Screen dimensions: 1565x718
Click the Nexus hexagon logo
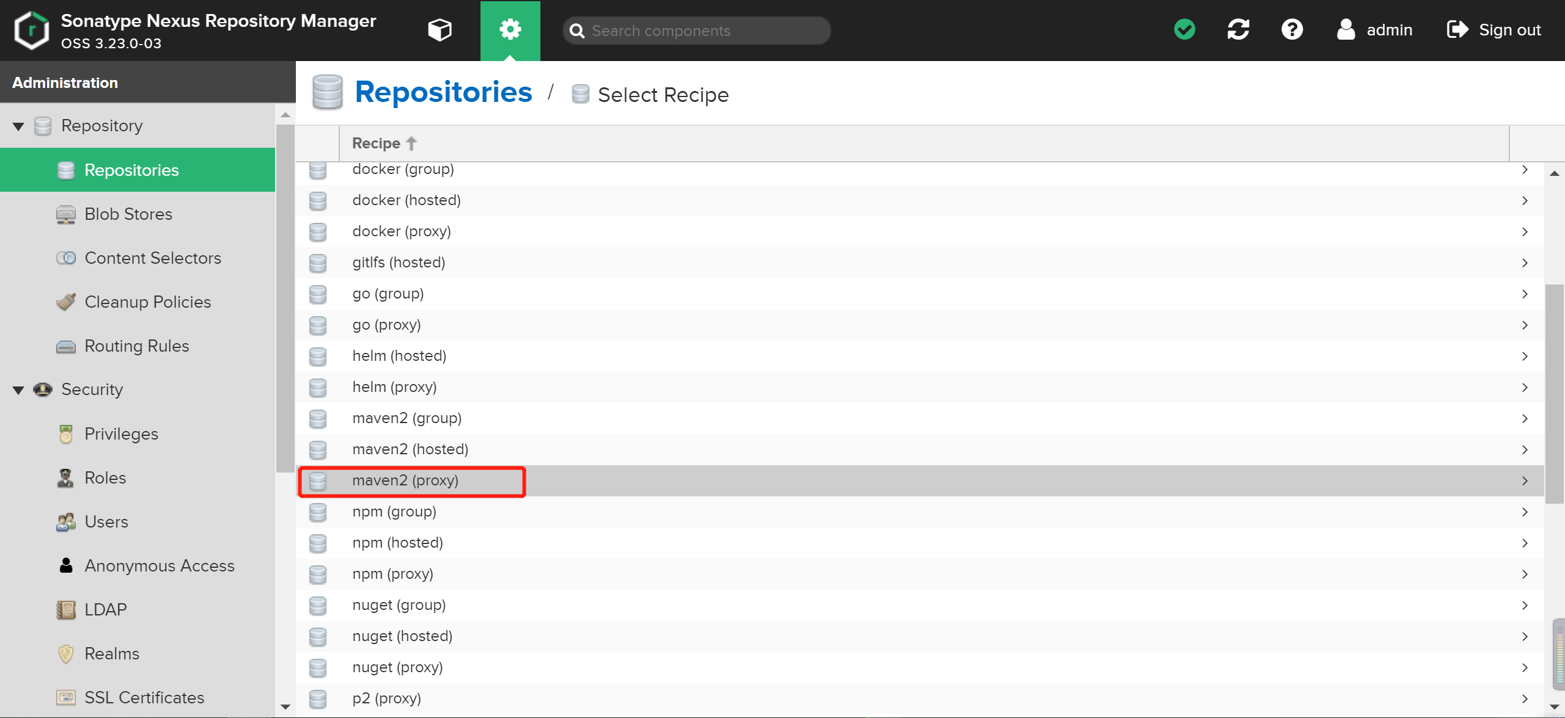pyautogui.click(x=31, y=30)
